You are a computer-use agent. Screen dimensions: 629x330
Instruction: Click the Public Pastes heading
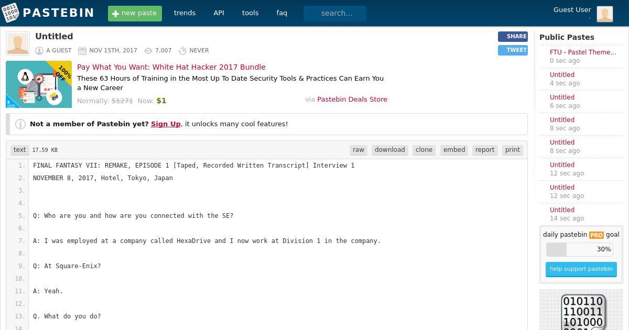(567, 37)
